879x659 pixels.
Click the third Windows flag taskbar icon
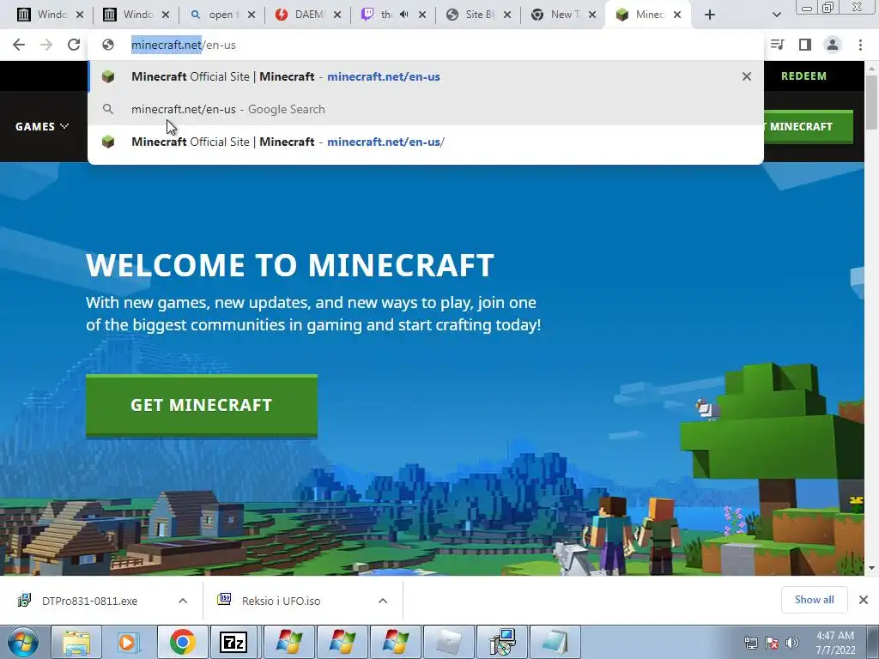(395, 642)
